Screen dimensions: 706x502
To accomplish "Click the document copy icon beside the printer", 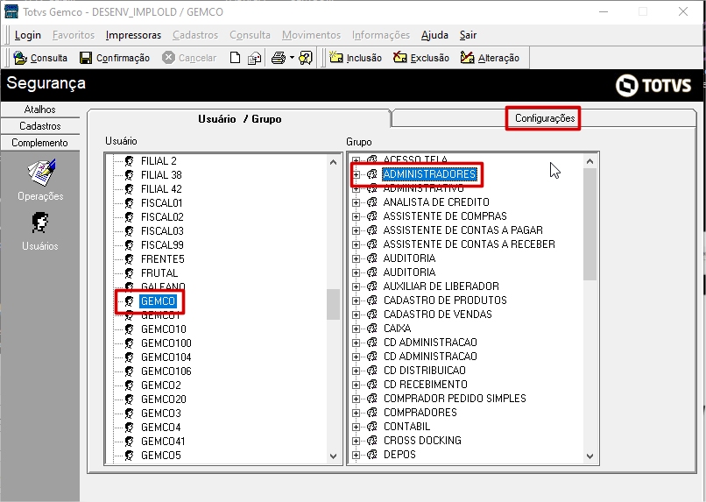I will click(254, 58).
